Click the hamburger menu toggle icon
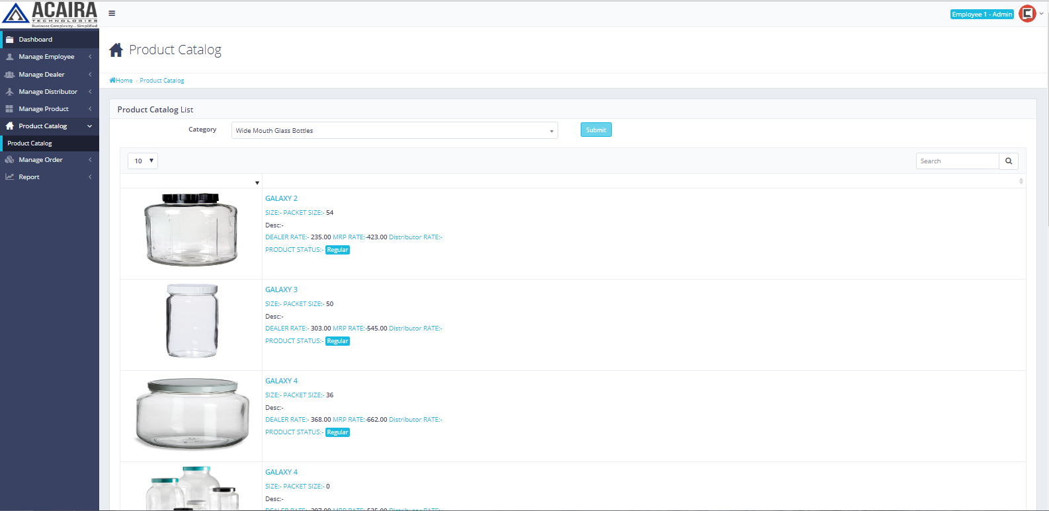 [x=112, y=13]
